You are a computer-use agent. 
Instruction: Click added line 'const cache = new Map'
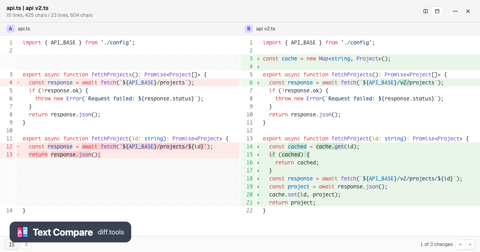coord(326,58)
